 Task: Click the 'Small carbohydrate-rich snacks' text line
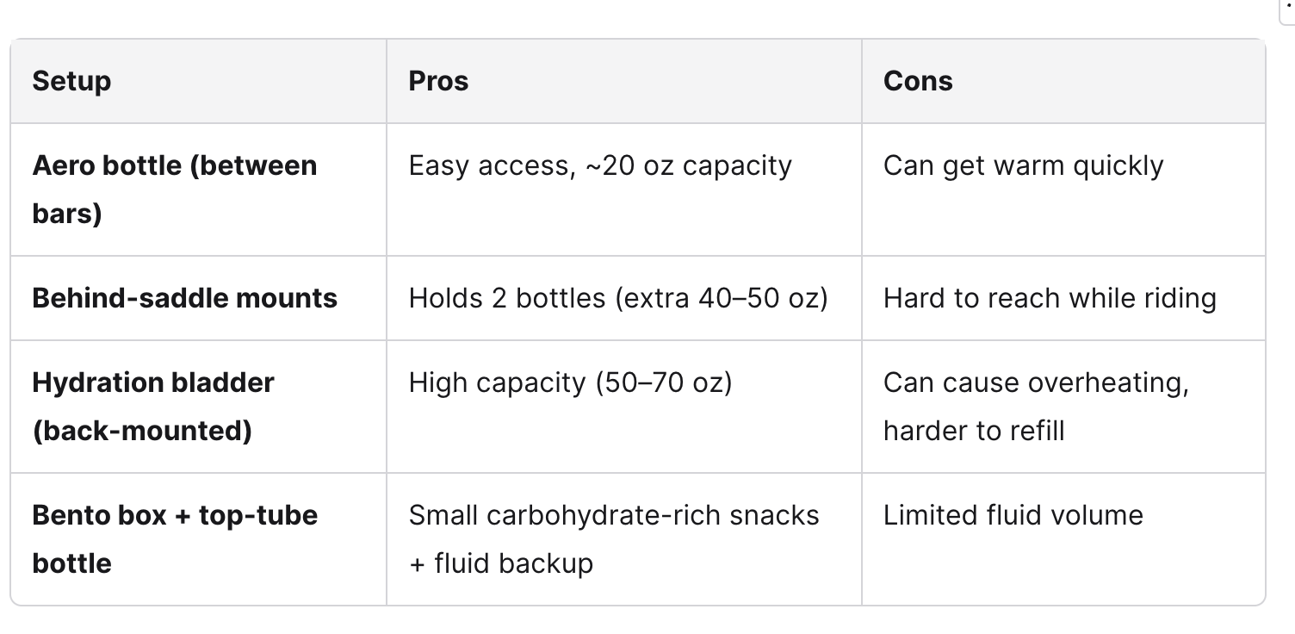pyautogui.click(x=614, y=515)
